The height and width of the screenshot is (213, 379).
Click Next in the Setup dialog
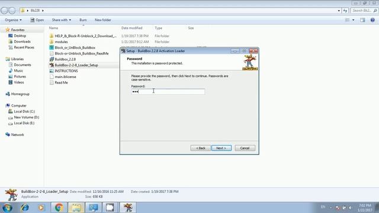pos(221,148)
